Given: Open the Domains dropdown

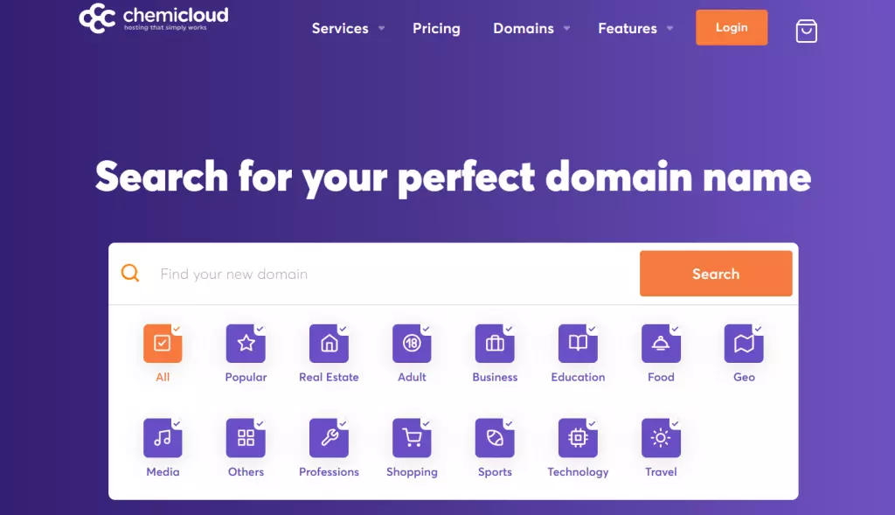Looking at the screenshot, I should [x=524, y=28].
